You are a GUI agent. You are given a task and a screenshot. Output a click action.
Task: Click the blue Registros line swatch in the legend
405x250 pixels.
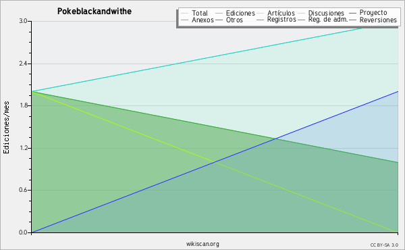point(260,20)
